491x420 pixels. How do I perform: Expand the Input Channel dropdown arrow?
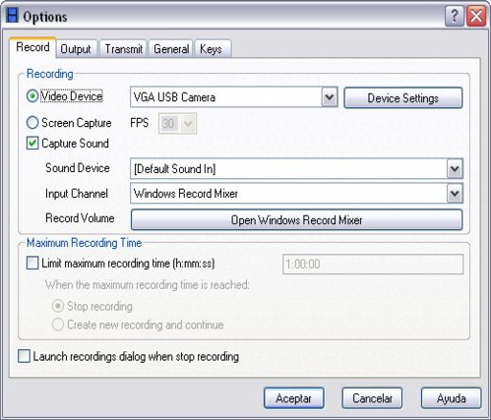(x=455, y=194)
